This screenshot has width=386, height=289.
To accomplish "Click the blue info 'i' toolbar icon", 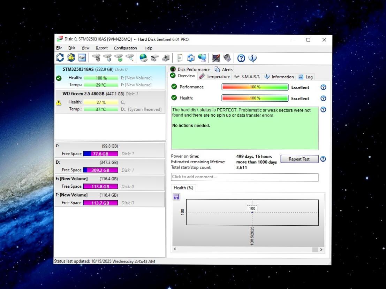I will (x=252, y=58).
